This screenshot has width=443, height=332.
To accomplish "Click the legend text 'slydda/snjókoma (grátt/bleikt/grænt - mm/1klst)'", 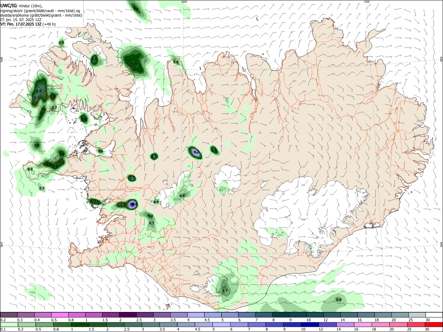I will tap(41, 15).
